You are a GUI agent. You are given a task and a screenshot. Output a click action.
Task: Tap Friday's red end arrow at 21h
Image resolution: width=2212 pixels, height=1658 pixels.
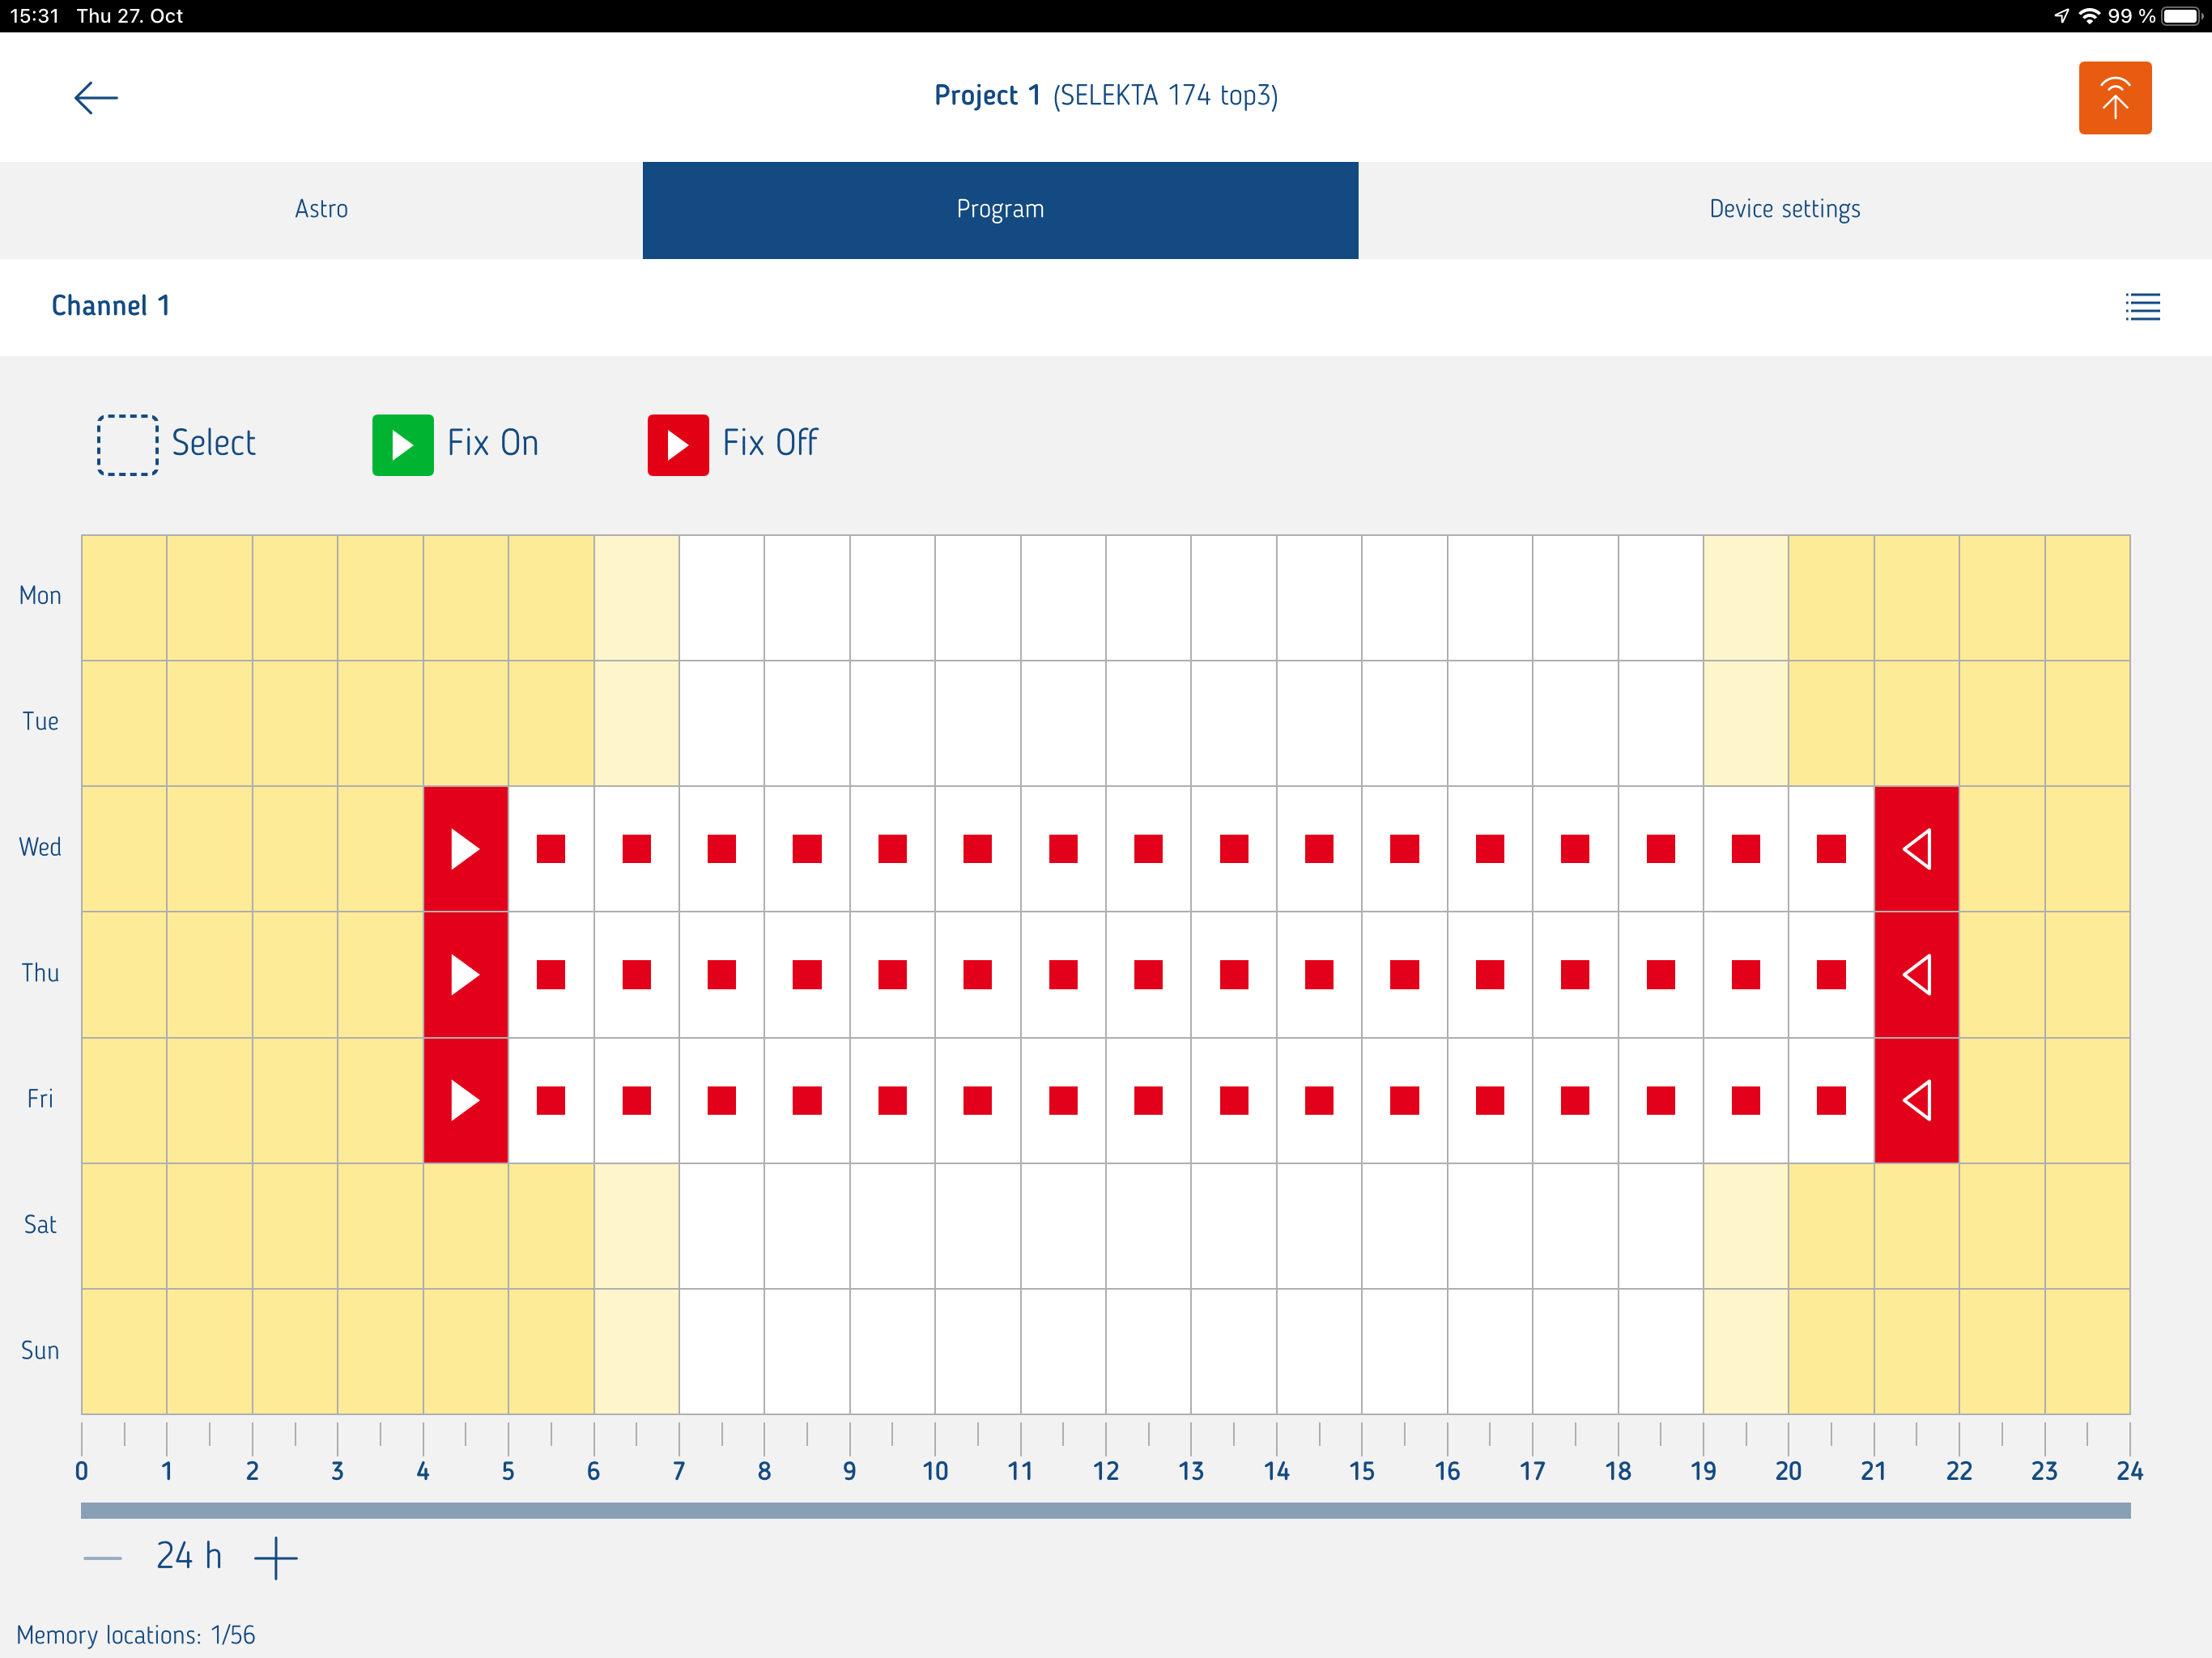(1916, 1100)
